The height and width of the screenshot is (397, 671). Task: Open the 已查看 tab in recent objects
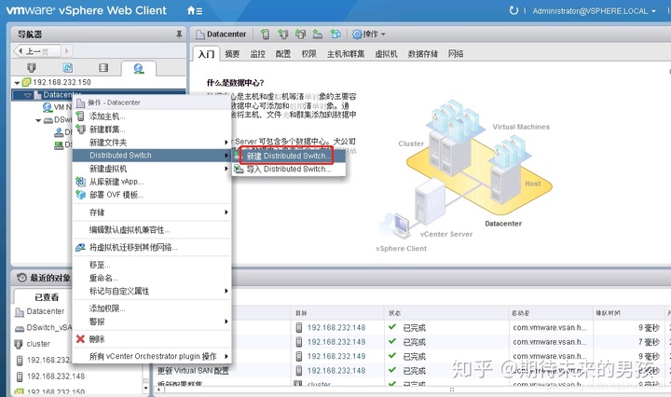click(x=47, y=297)
